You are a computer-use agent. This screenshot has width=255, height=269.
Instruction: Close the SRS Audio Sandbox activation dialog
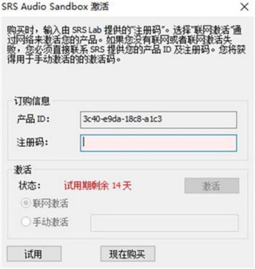pyautogui.click(x=244, y=7)
